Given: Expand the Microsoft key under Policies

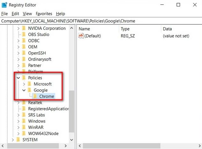Looking at the screenshot, I should point(24,84).
